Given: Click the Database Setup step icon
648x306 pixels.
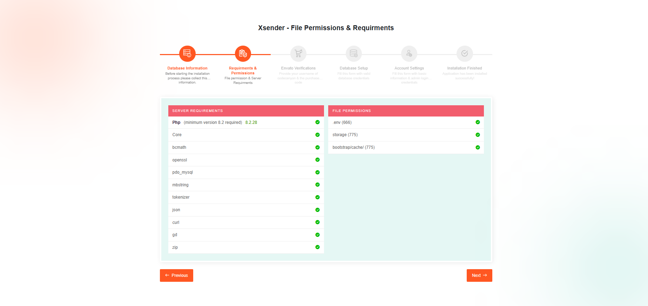Looking at the screenshot, I should pos(353,54).
